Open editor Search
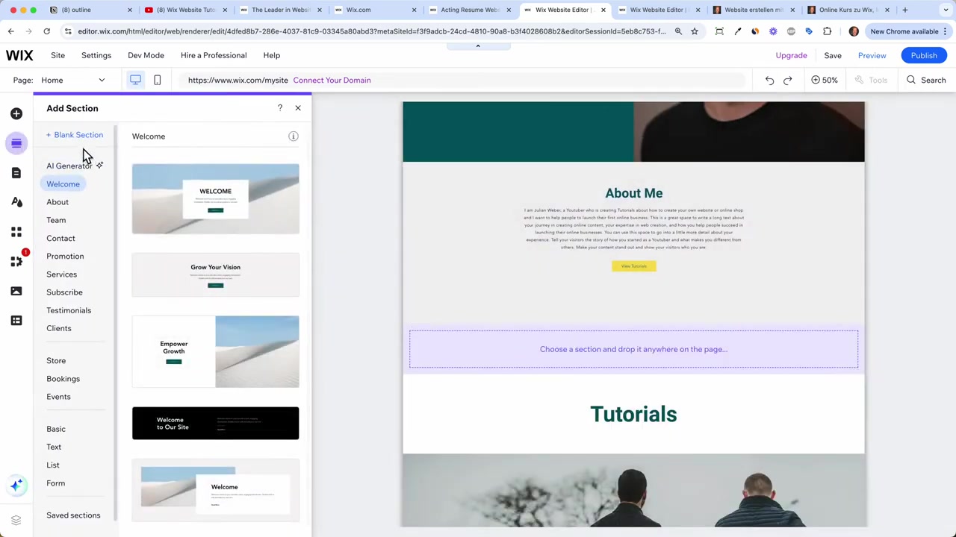Screen dimensions: 956x537 [x=926, y=80]
